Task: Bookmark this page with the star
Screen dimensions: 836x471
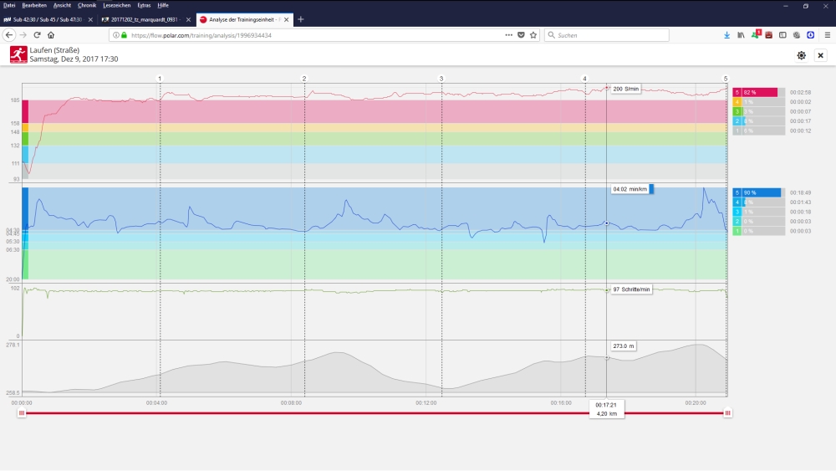Action: [x=533, y=35]
